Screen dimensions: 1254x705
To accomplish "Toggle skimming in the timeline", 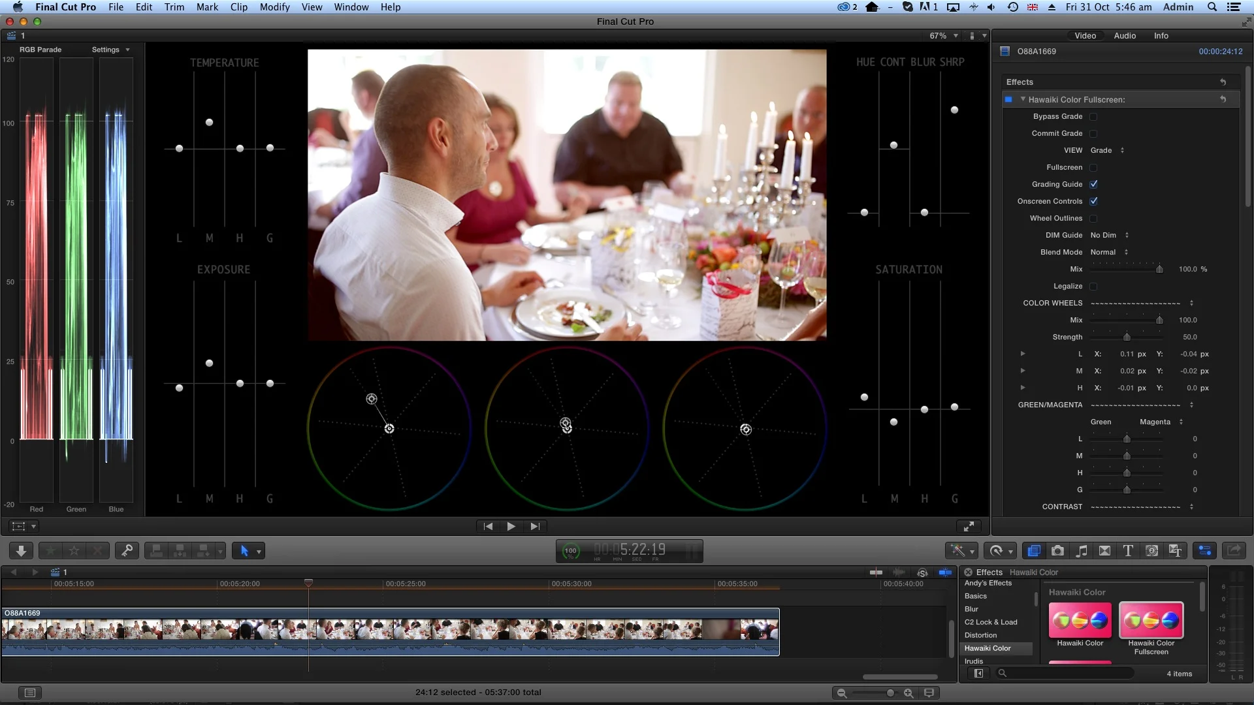I will [x=876, y=572].
